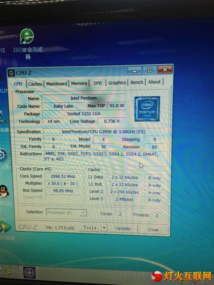Open the Tencent Video desktop icon

(5, 227)
